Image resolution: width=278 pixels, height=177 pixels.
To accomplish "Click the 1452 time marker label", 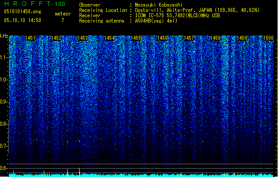I will point(56,38).
